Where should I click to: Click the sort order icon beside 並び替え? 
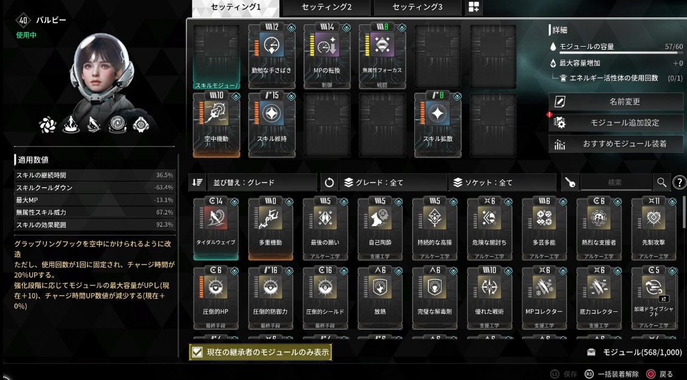tap(197, 182)
